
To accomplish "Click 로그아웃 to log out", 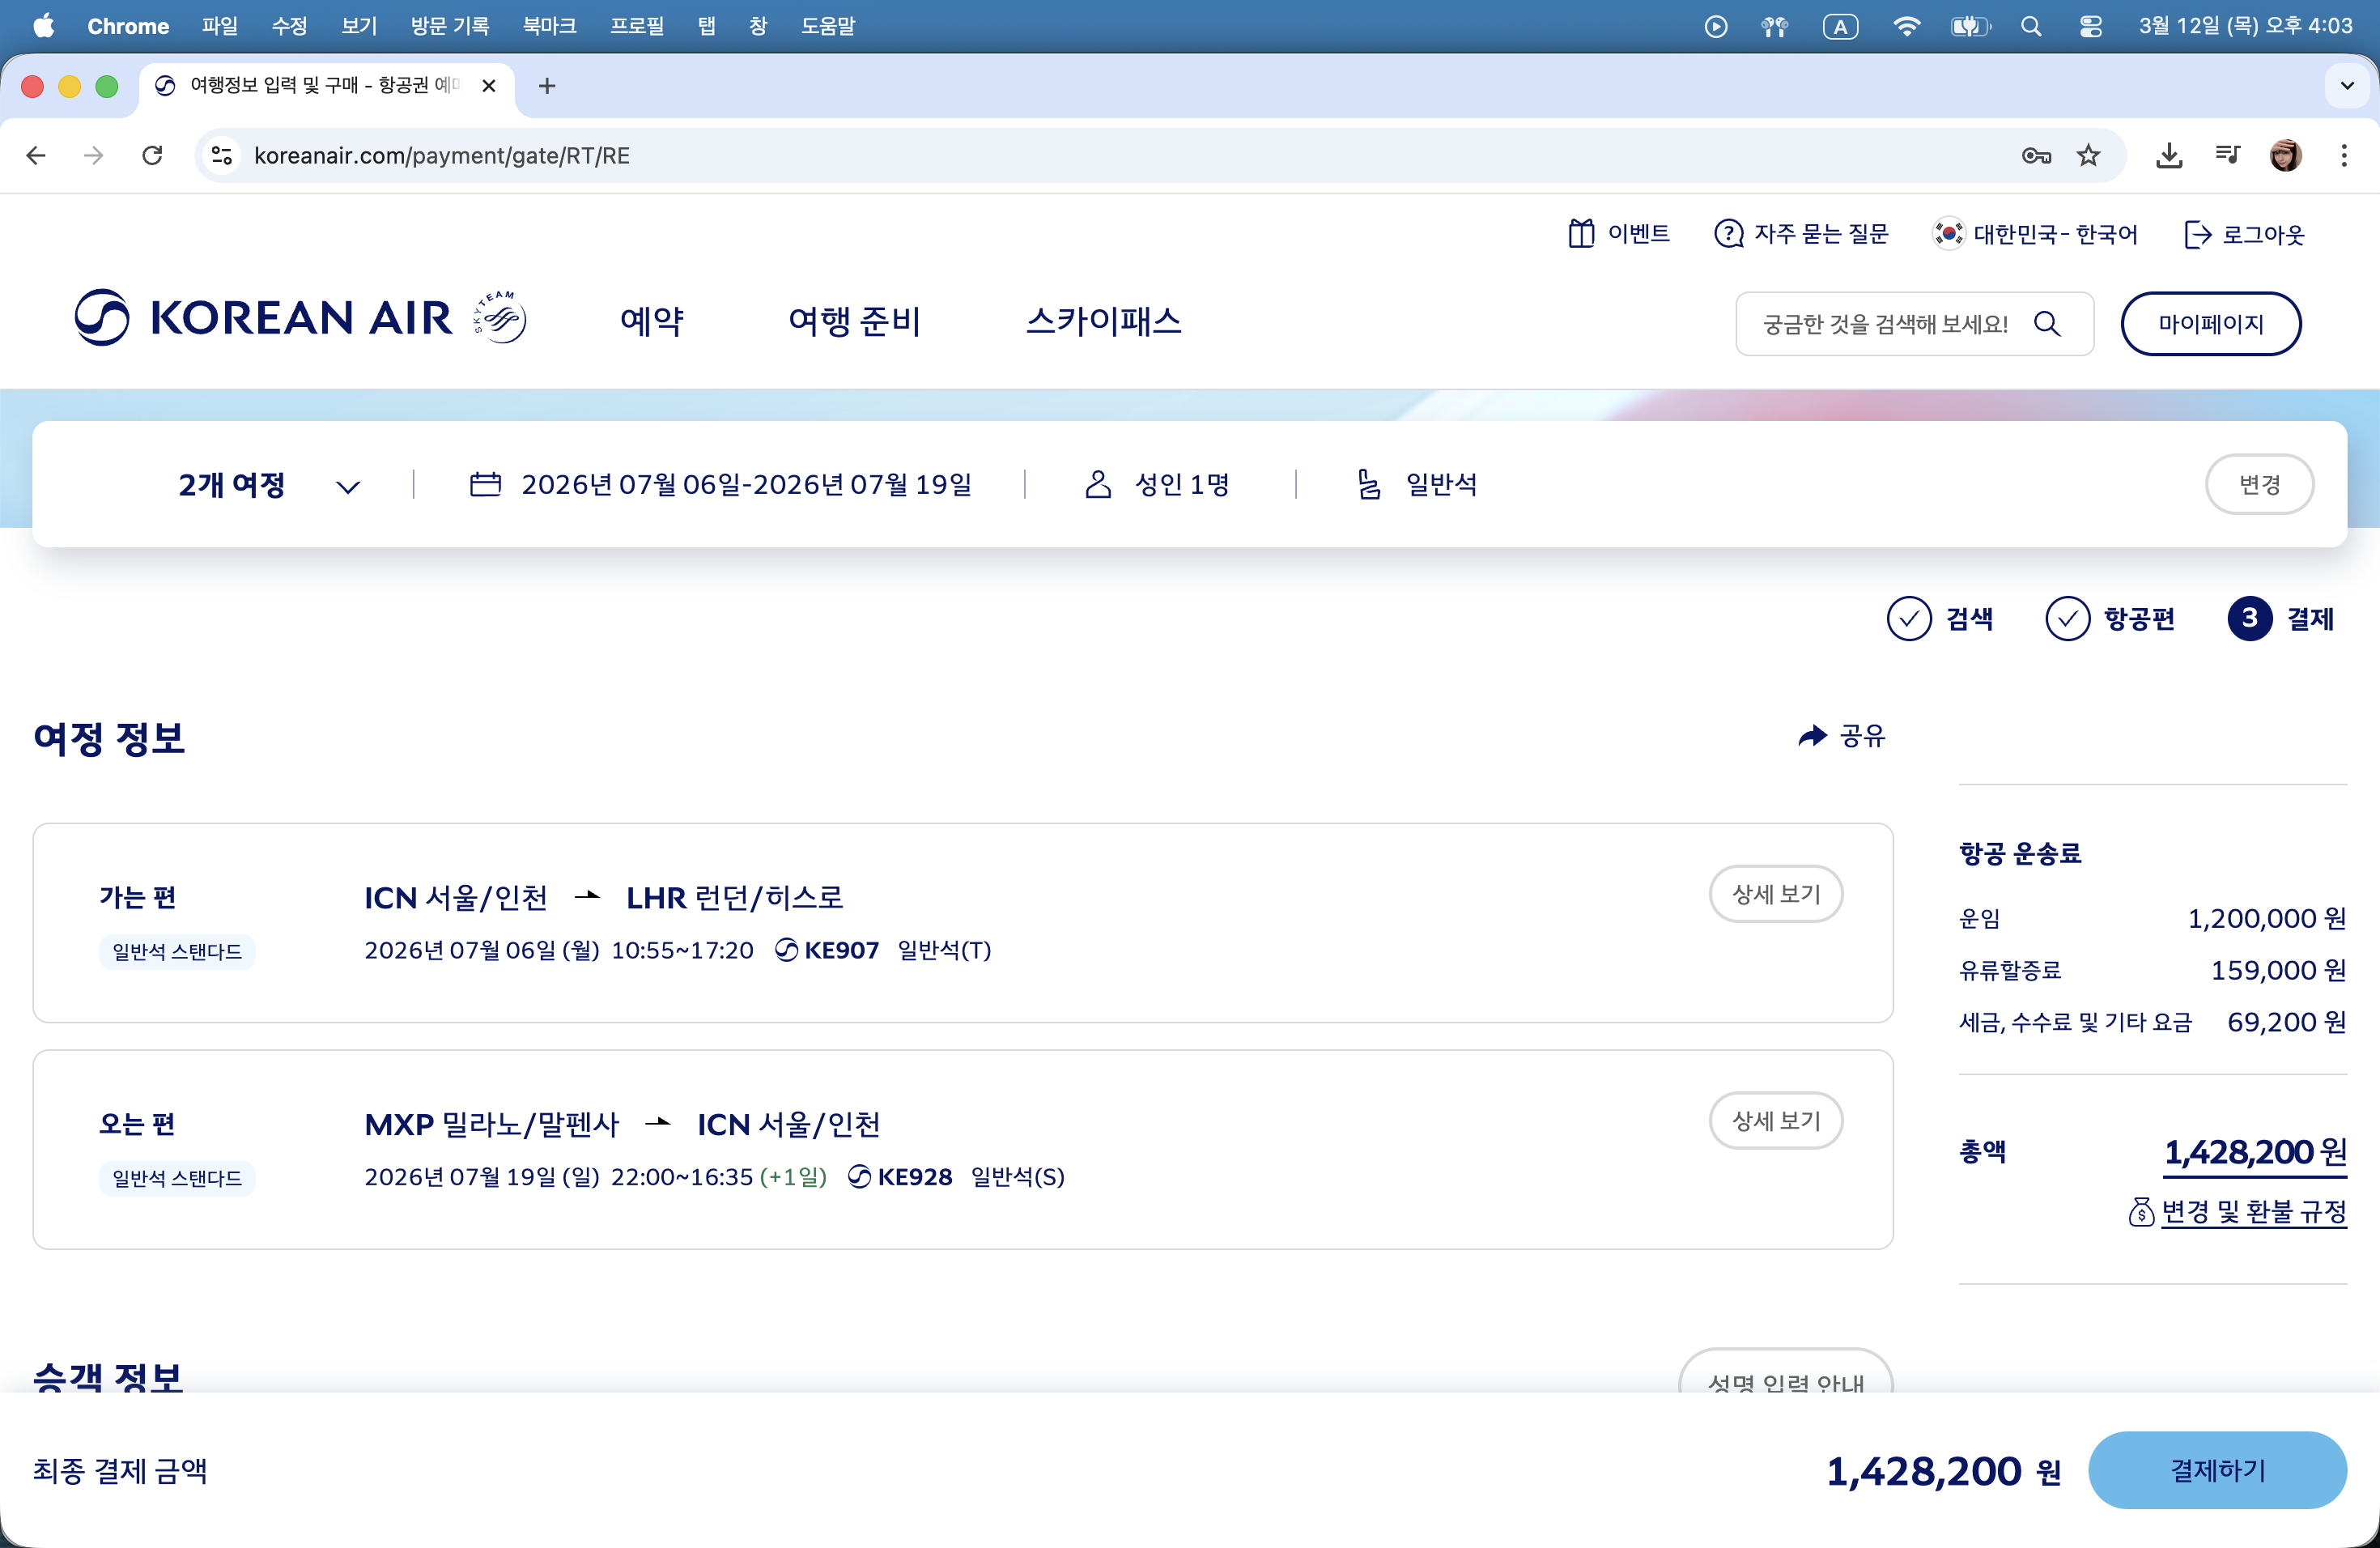I will (x=2245, y=234).
